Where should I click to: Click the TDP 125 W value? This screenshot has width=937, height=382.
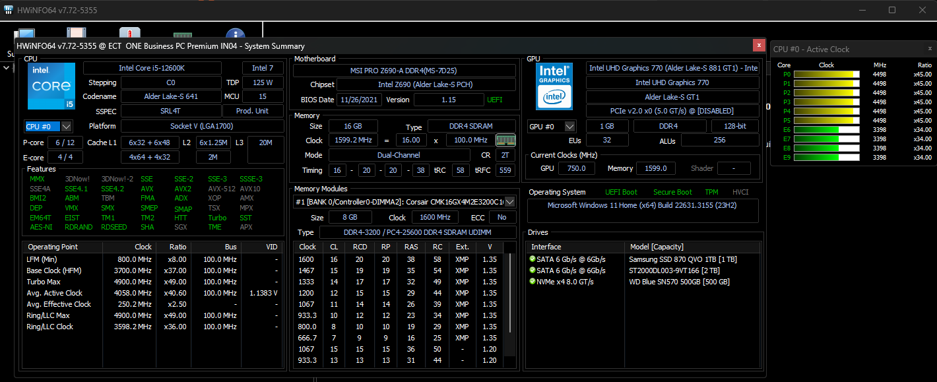[263, 82]
